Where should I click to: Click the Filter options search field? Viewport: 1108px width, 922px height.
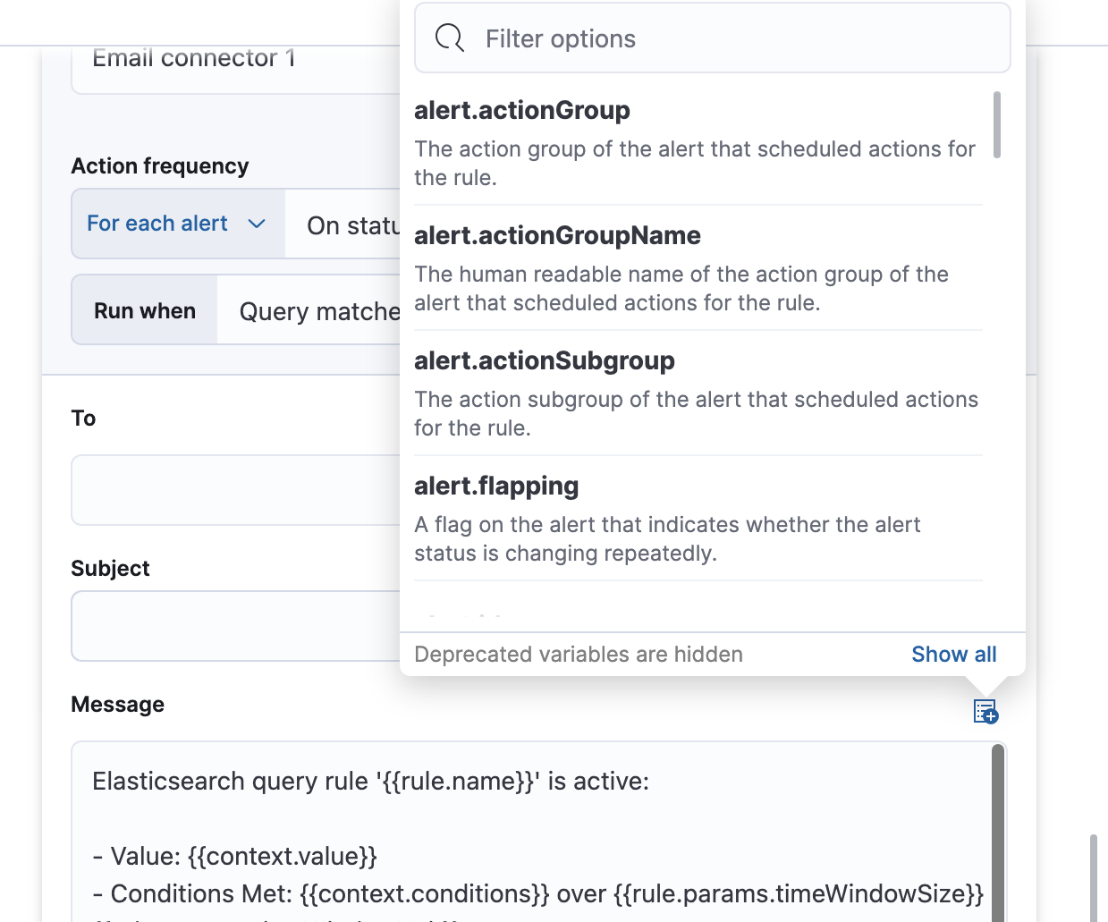pyautogui.click(x=626, y=38)
